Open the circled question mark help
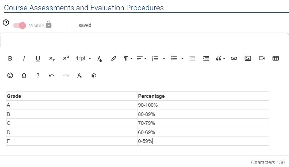 point(6,23)
